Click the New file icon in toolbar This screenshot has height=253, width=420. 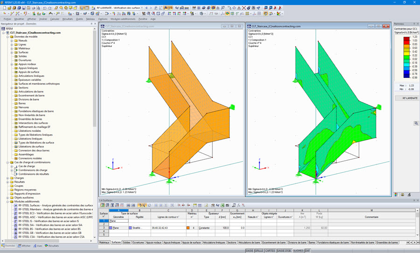pos(5,8)
